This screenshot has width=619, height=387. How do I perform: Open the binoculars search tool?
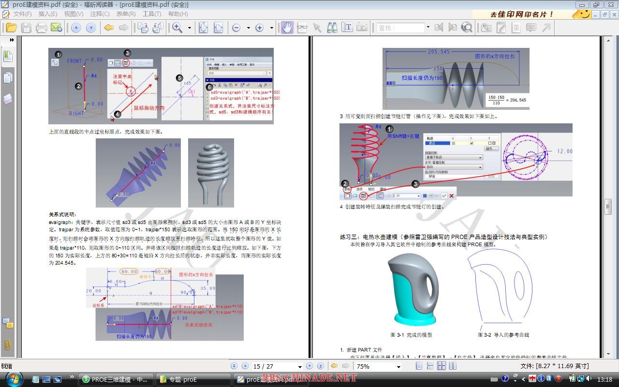tap(332, 28)
